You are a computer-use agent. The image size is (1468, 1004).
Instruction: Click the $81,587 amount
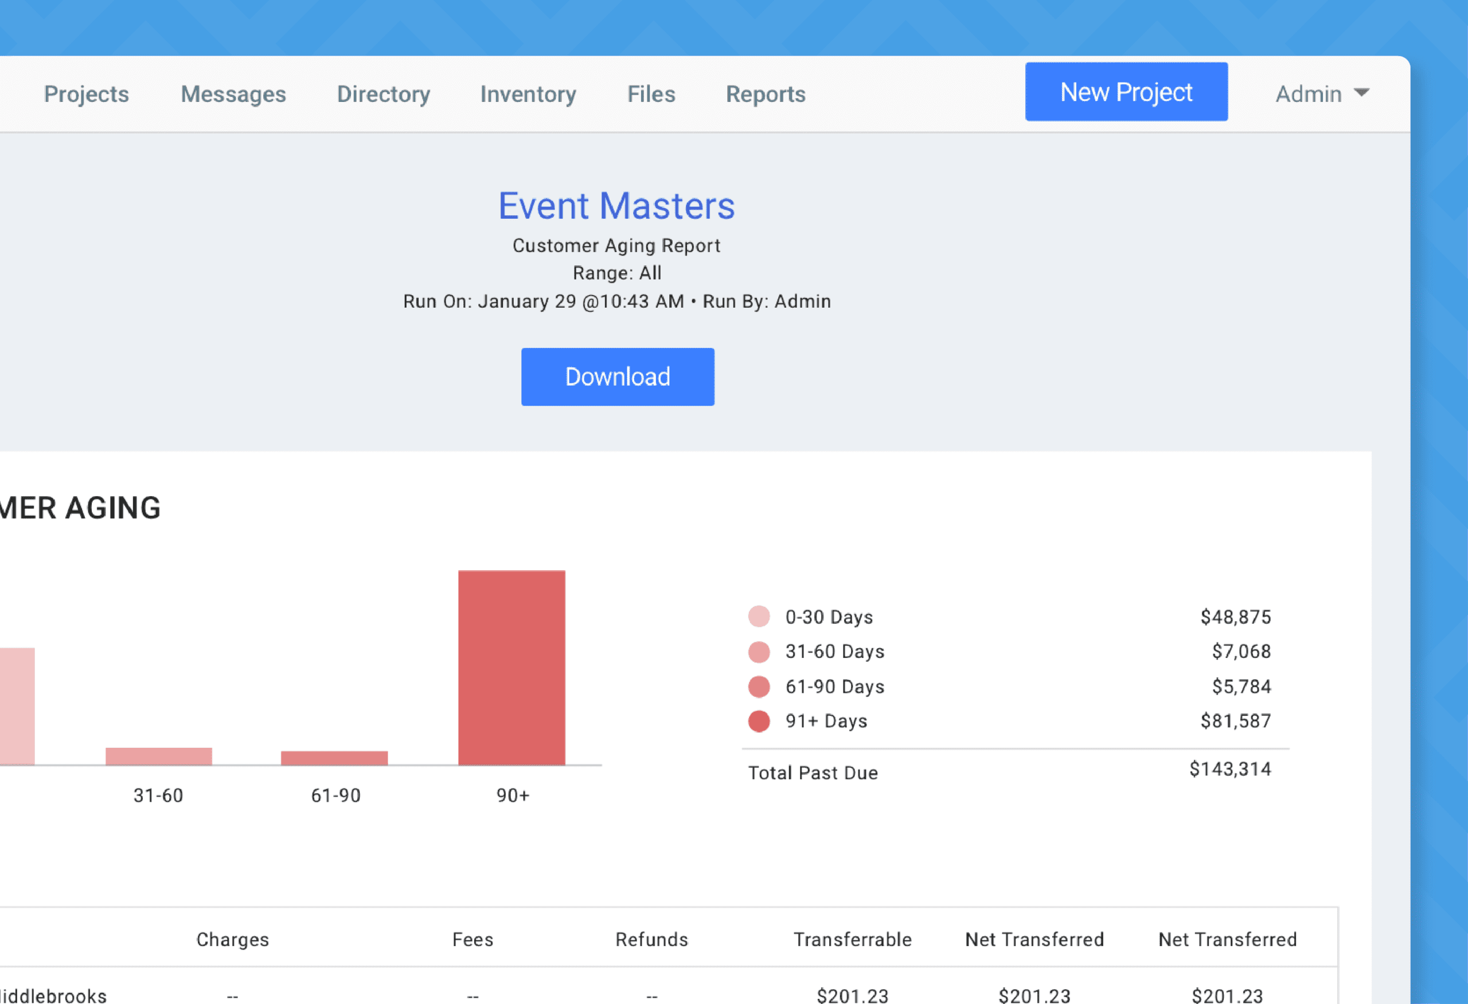(x=1236, y=721)
